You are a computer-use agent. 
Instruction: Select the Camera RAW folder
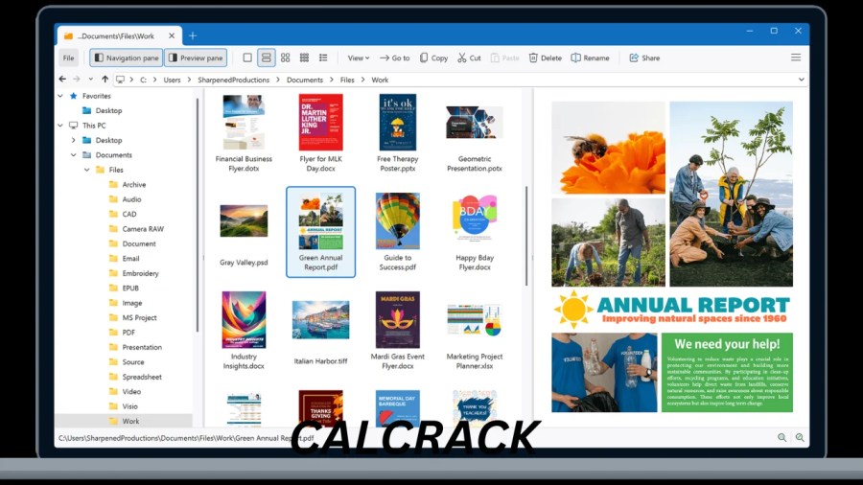coord(136,229)
